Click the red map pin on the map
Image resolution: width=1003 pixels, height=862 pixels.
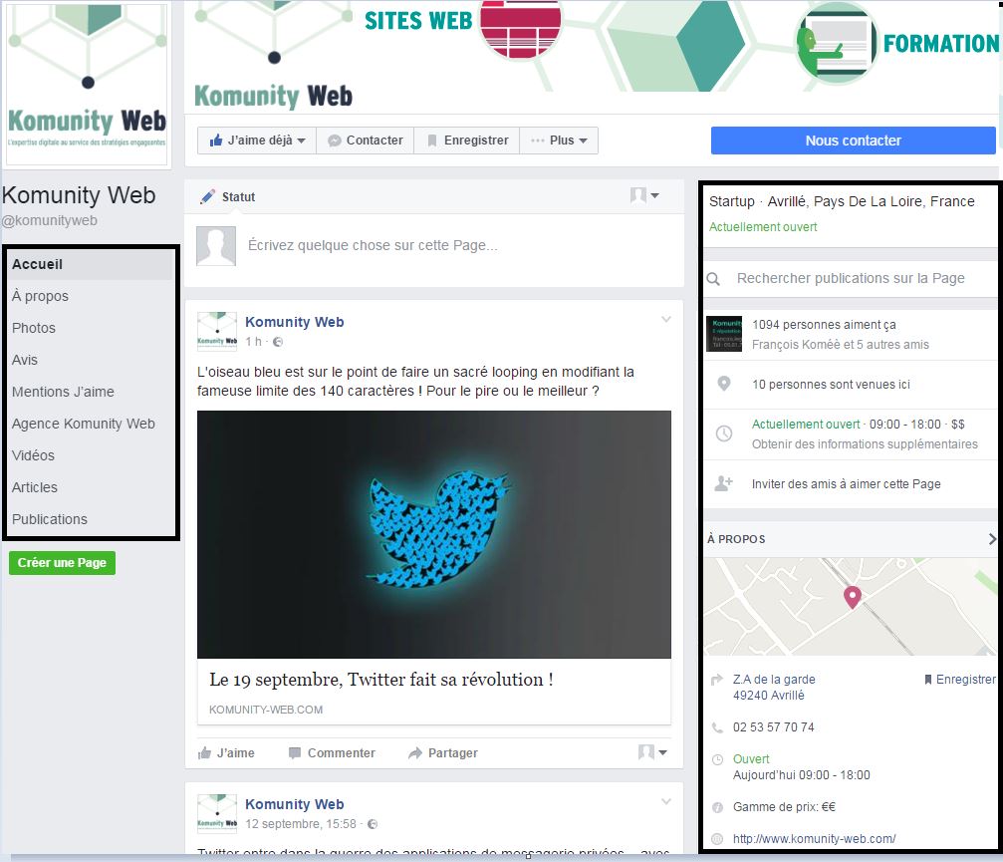click(852, 597)
